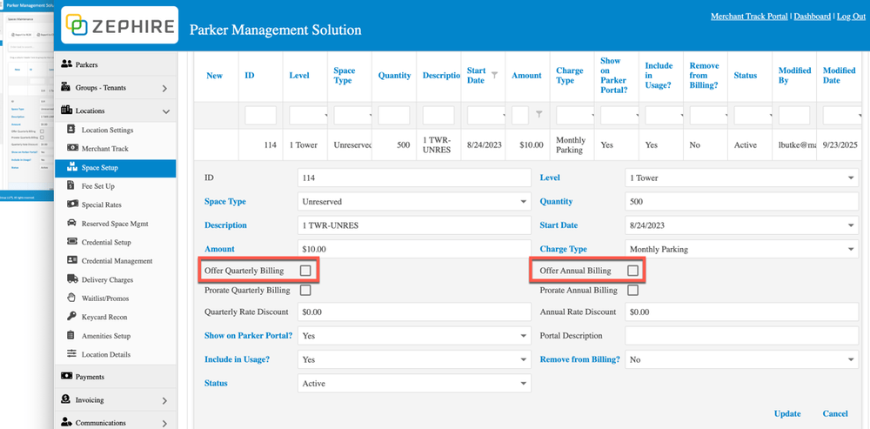Screen dimensions: 870x429
Task: Enable Offer Quarterly Billing checkbox
Action: pos(305,271)
